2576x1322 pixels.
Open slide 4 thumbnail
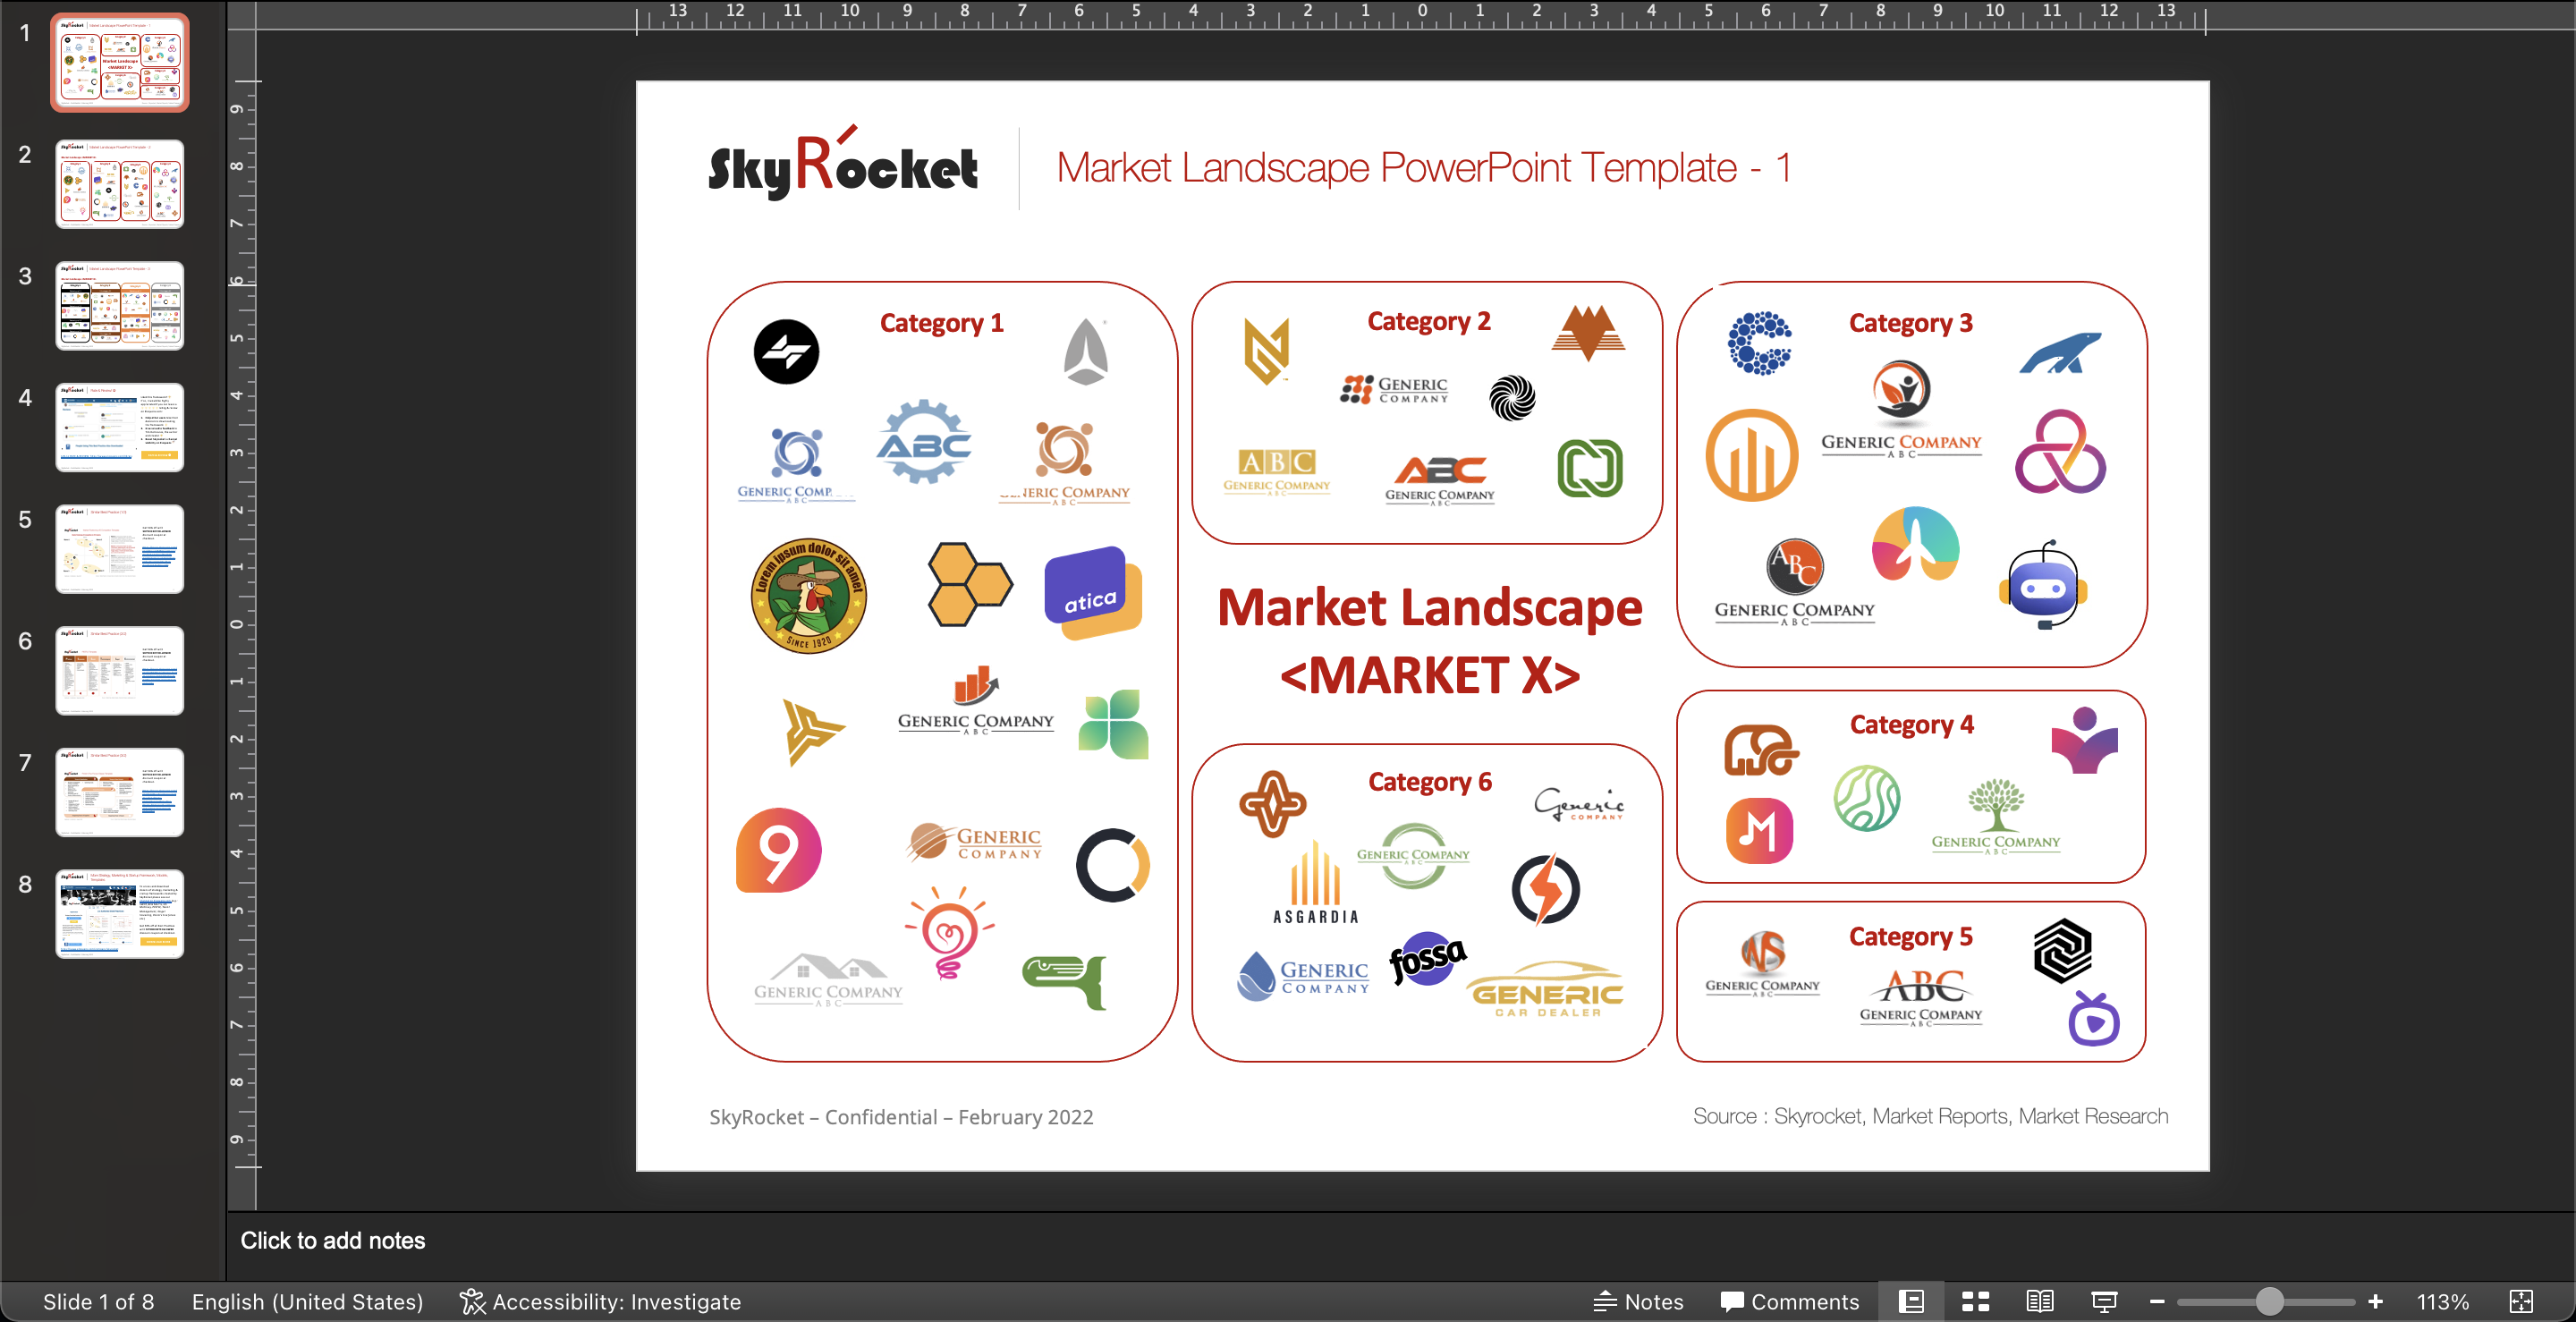coord(120,427)
